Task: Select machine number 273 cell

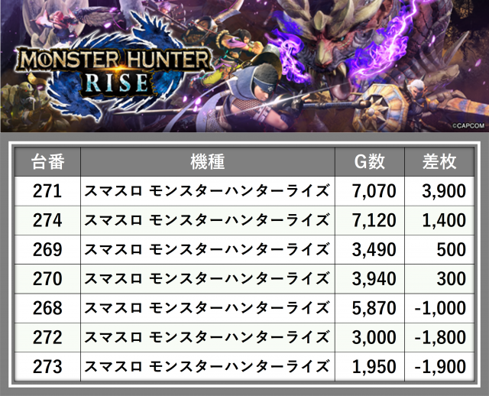Action: click(x=47, y=365)
